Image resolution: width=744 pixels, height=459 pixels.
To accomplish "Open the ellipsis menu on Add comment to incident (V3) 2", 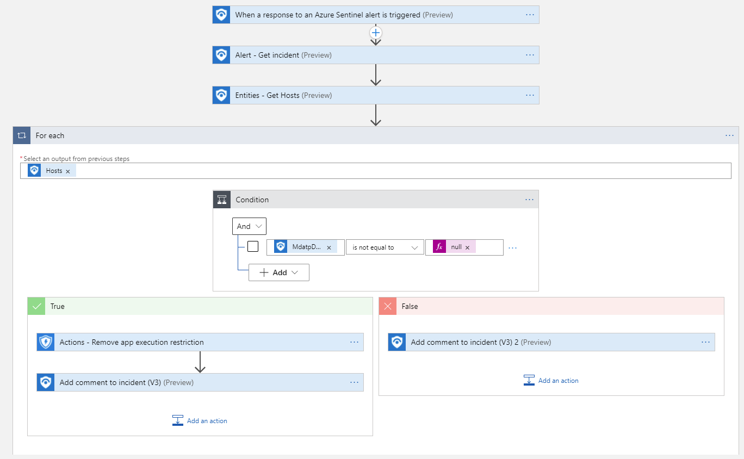I will coord(706,342).
